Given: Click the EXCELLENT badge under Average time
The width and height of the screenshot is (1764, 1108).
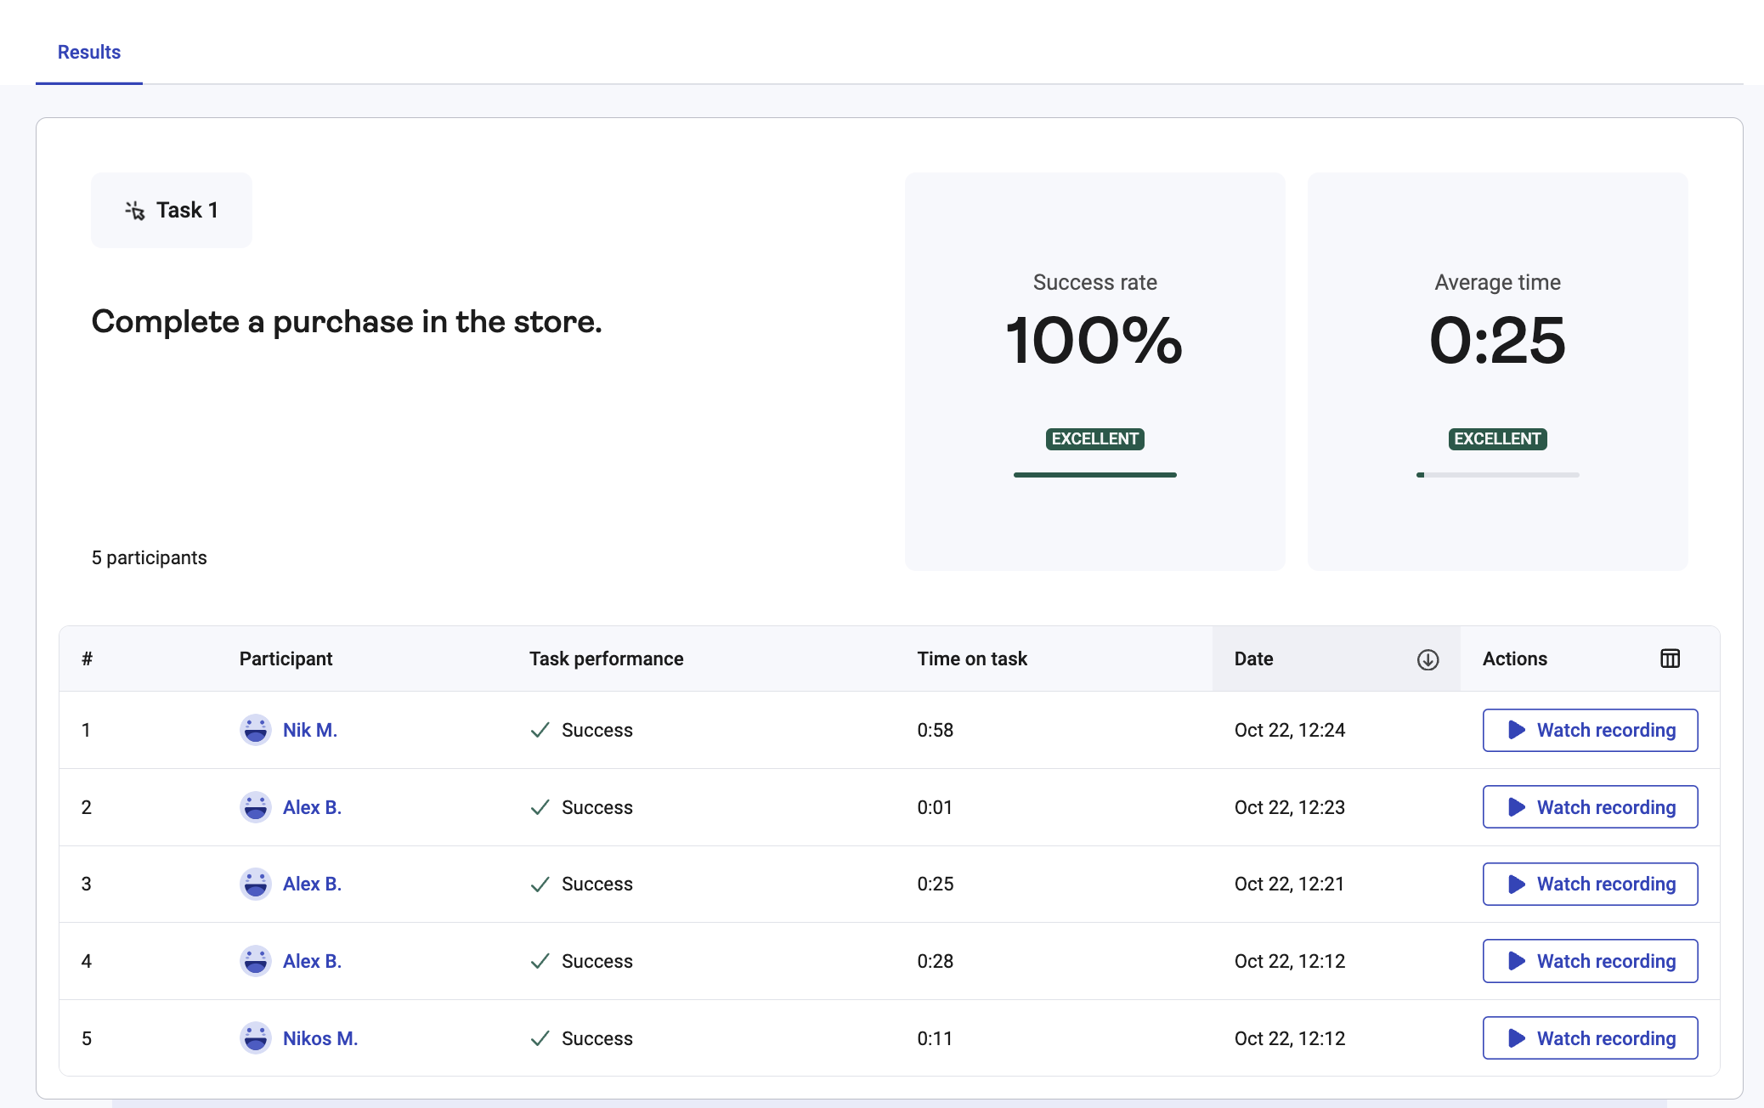Looking at the screenshot, I should point(1496,438).
